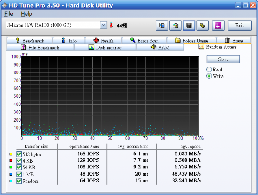Viewport: 258px width, 195px height.
Task: Click the blue 1 MB color swatch
Action: click(11, 174)
